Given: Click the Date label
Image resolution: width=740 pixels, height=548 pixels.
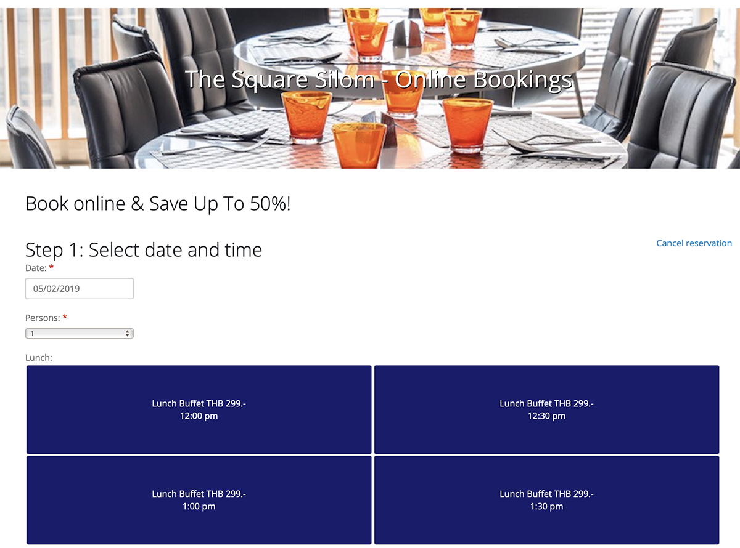Looking at the screenshot, I should click(36, 268).
